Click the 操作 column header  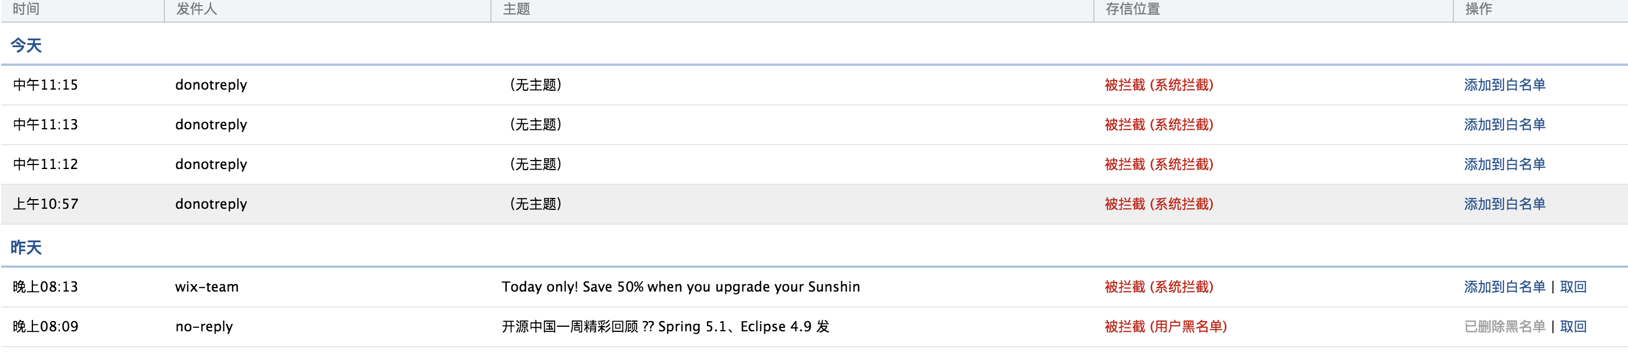[x=1478, y=9]
